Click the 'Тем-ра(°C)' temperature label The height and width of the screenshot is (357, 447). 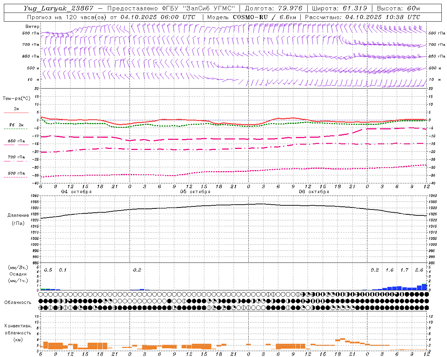(x=16, y=99)
